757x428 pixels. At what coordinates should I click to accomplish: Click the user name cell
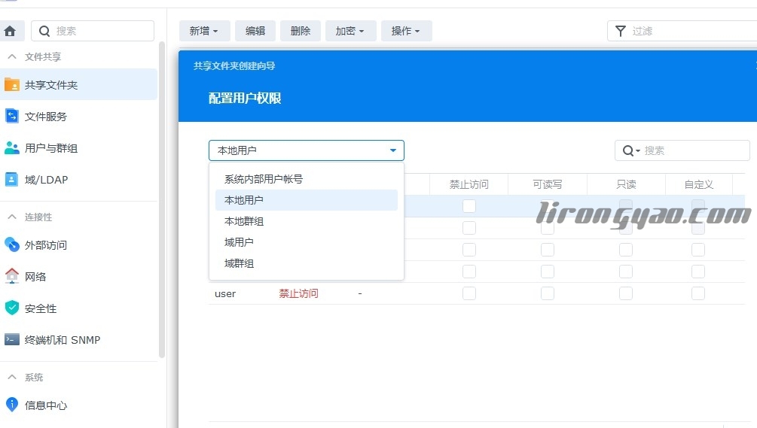coord(225,293)
